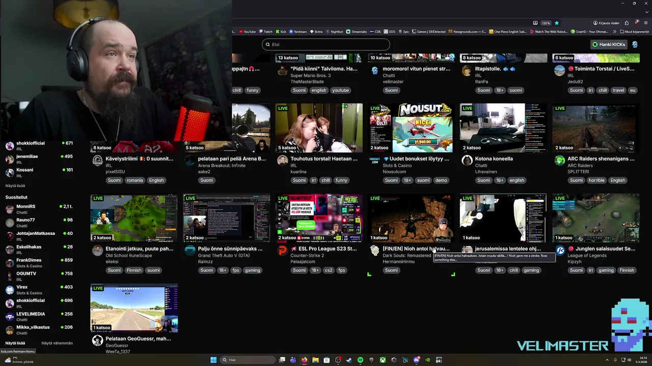
Task: Open FrankDimes channel in sidebar
Action: tap(39, 263)
